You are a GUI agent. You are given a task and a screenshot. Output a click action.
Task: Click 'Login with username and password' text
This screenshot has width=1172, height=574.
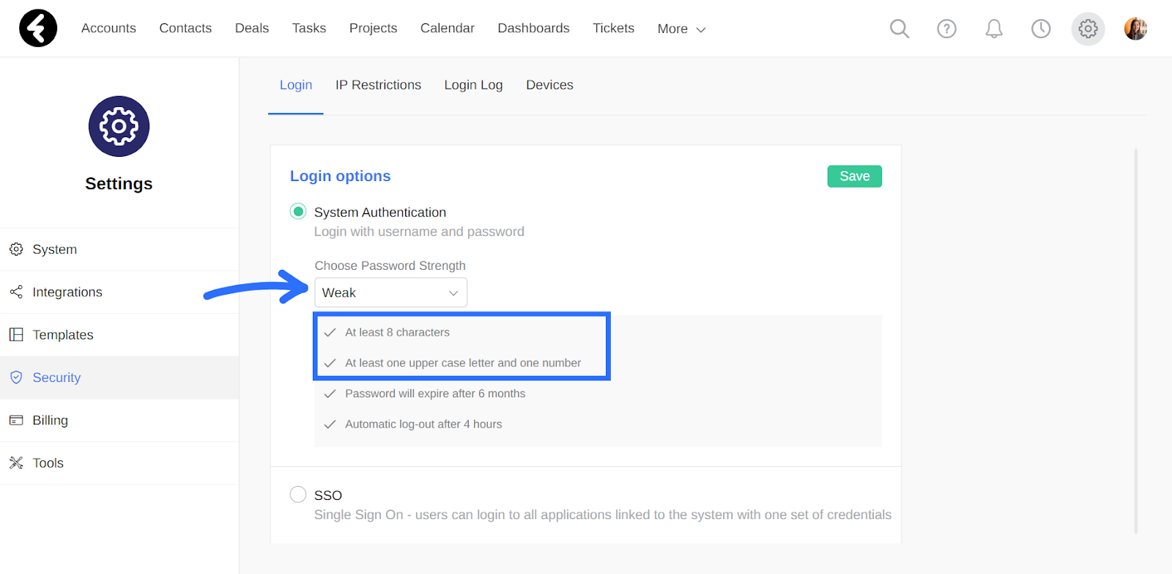point(419,232)
